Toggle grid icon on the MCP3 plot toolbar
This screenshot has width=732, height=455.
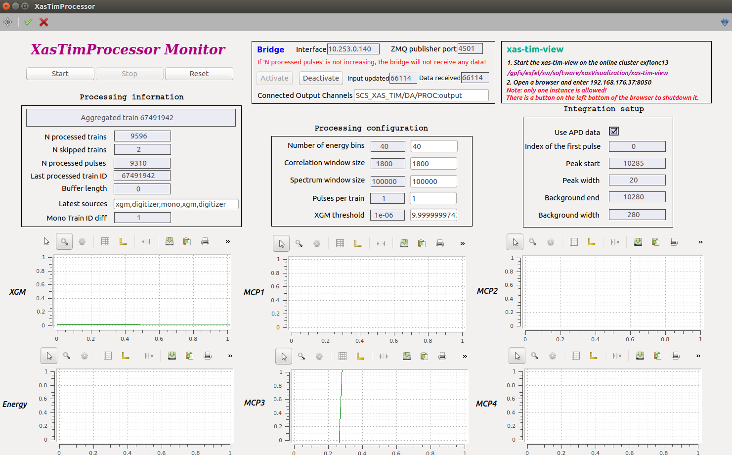pos(343,356)
